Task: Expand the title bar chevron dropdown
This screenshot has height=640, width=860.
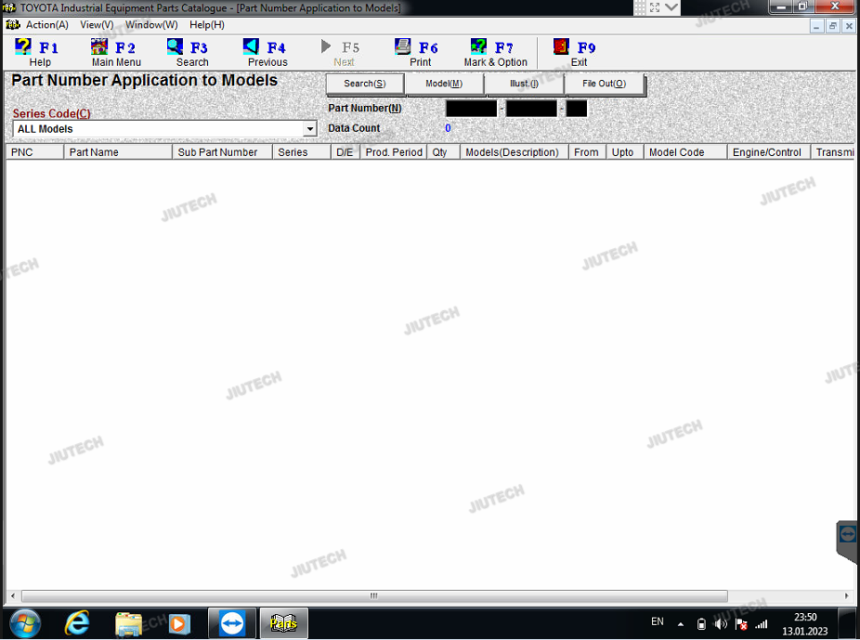Action: tap(671, 7)
